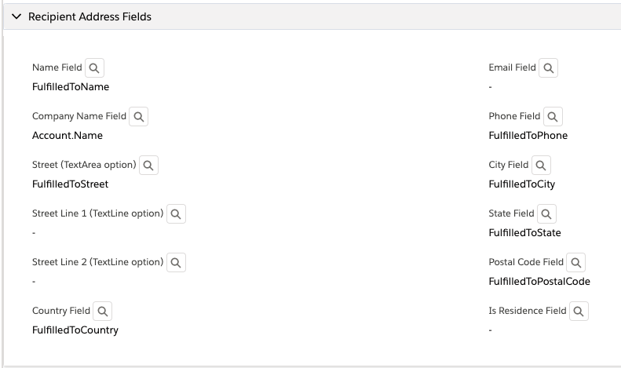Screen dimensions: 621x368
Task: Click the Is Residence Field lookup icon
Action: point(579,312)
